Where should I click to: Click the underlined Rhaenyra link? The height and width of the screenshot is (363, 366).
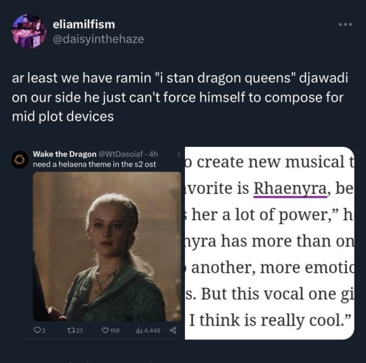(290, 188)
